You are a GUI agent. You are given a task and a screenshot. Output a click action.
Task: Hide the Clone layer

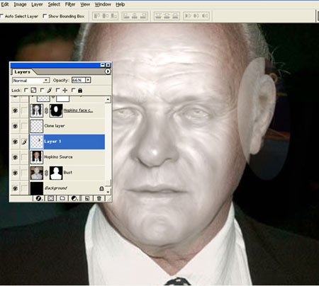pos(15,126)
